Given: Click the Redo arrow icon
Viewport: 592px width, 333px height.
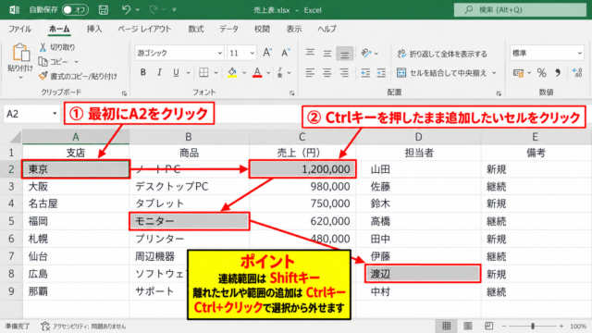Looking at the screenshot, I should (x=154, y=9).
